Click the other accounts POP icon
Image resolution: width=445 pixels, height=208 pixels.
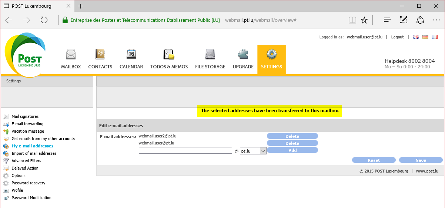6,139
